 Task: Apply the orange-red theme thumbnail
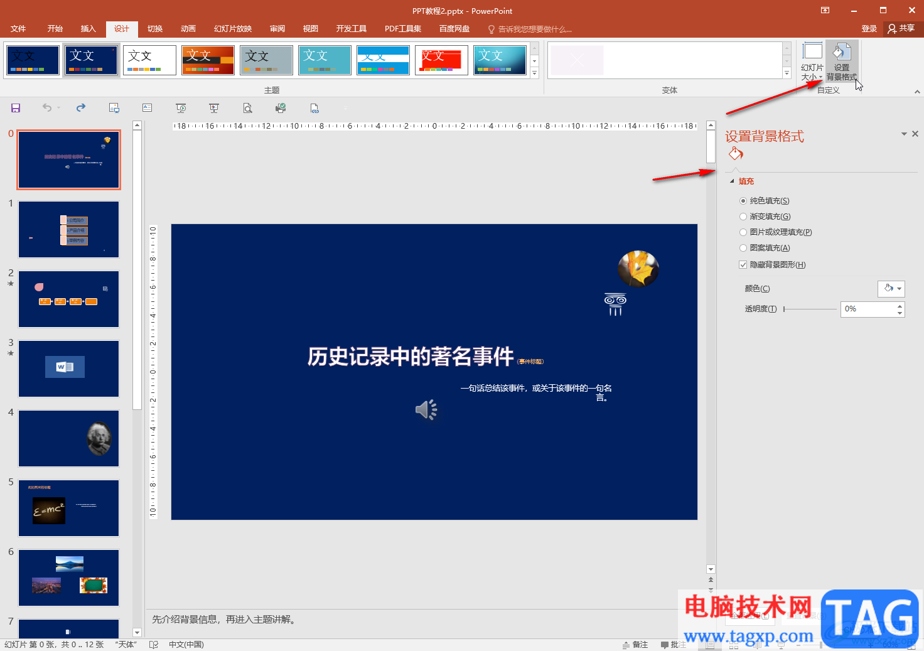click(208, 60)
